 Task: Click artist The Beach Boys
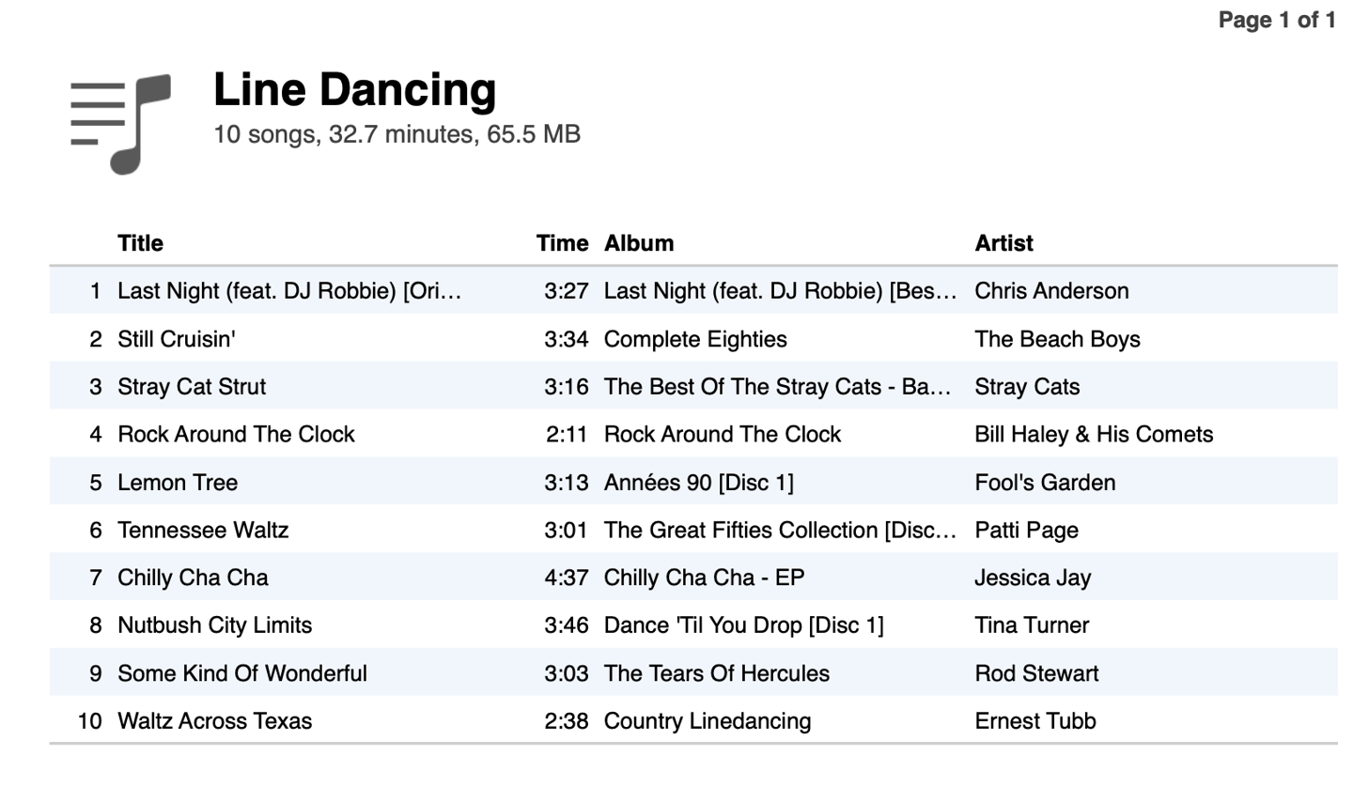(x=1057, y=339)
